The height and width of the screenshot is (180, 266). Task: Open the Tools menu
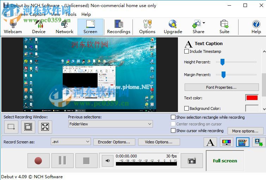click(71, 14)
